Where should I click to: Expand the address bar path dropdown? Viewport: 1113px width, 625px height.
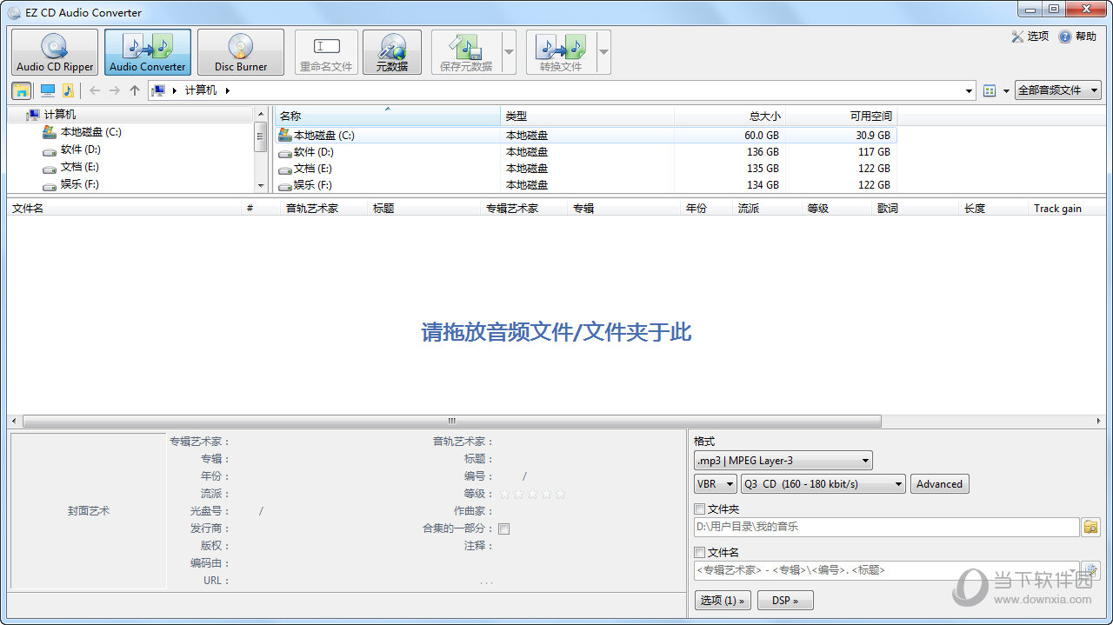click(x=970, y=90)
